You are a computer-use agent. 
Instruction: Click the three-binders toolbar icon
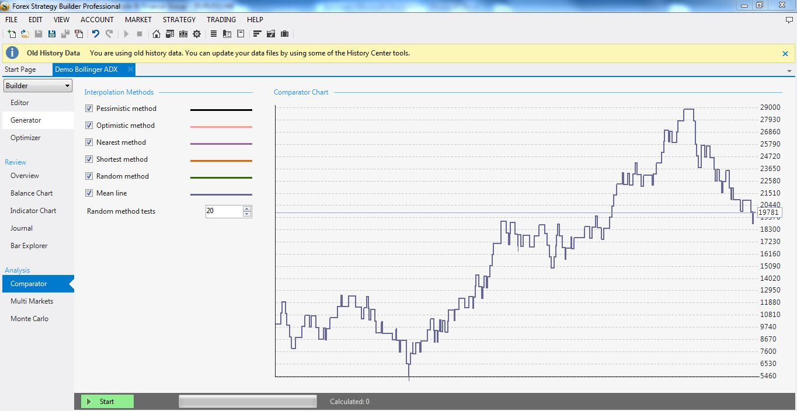(183, 34)
